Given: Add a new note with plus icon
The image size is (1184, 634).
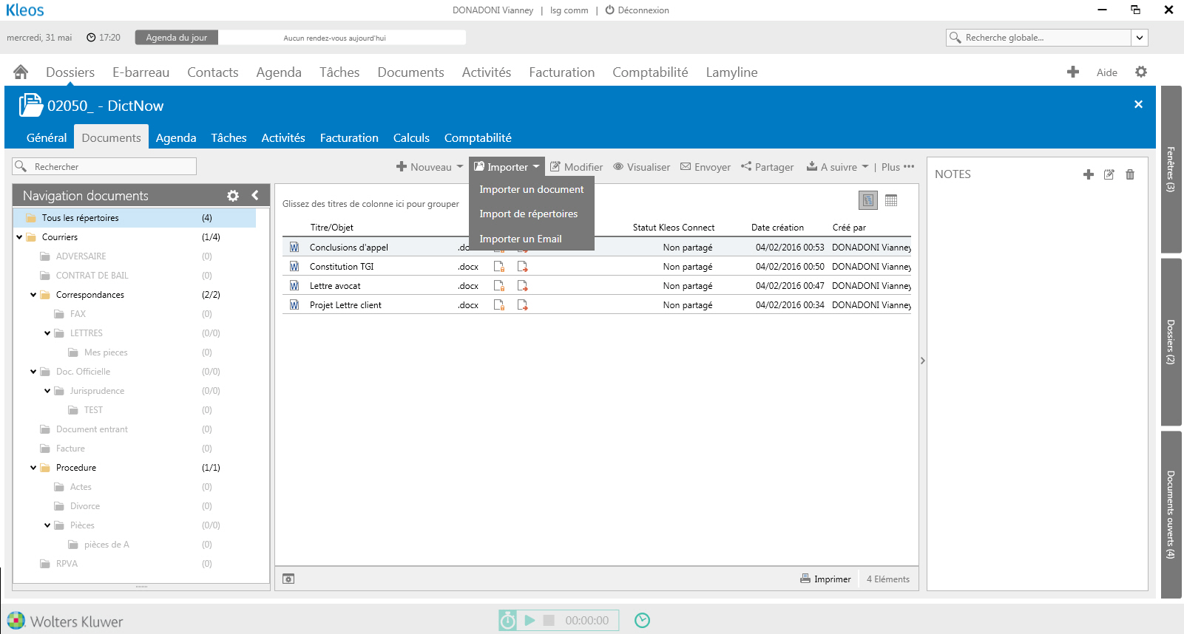Looking at the screenshot, I should tap(1088, 174).
